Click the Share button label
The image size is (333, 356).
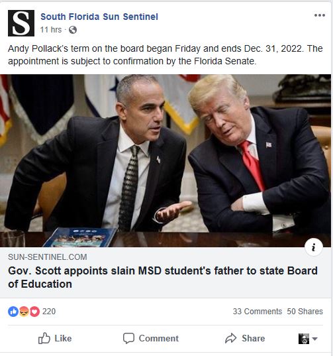point(253,338)
